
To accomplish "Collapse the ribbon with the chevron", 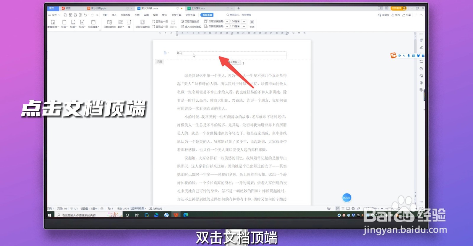I will click(x=421, y=15).
